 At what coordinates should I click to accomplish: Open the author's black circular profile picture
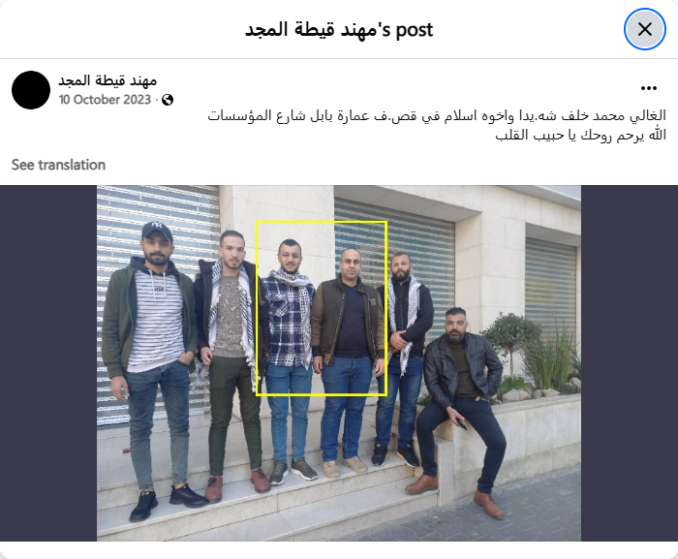[31, 90]
